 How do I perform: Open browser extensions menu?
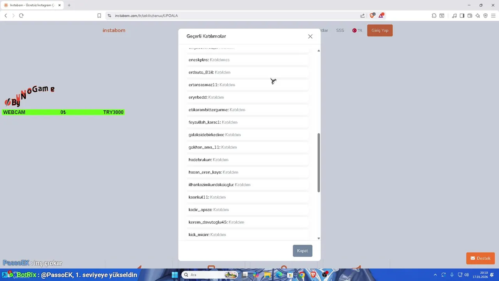tap(434, 16)
